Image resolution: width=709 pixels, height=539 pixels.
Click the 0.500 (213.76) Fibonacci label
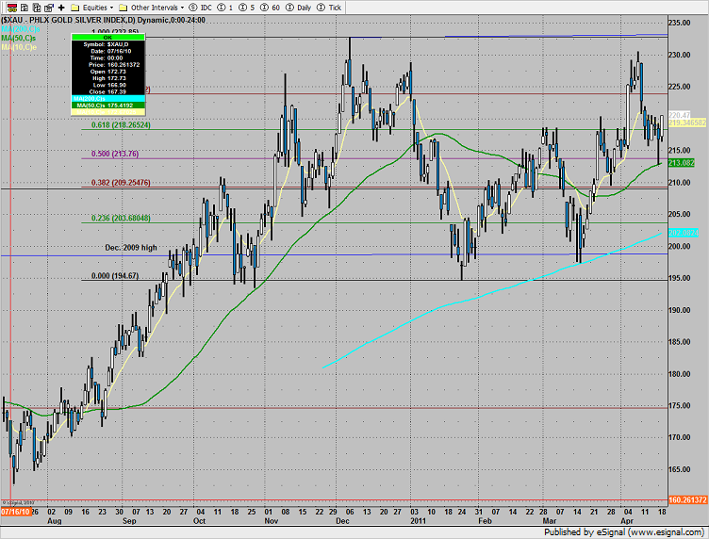(115, 154)
